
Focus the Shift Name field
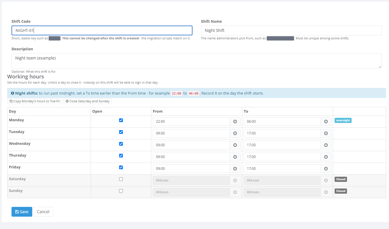(x=291, y=30)
